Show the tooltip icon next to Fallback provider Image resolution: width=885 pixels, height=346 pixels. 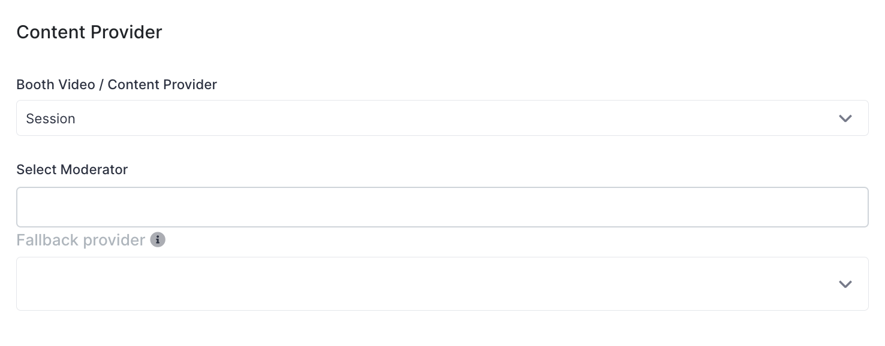tap(158, 240)
